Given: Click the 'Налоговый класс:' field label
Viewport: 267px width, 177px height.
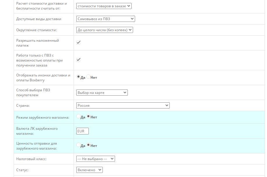Looking at the screenshot, I should [x=31, y=159].
